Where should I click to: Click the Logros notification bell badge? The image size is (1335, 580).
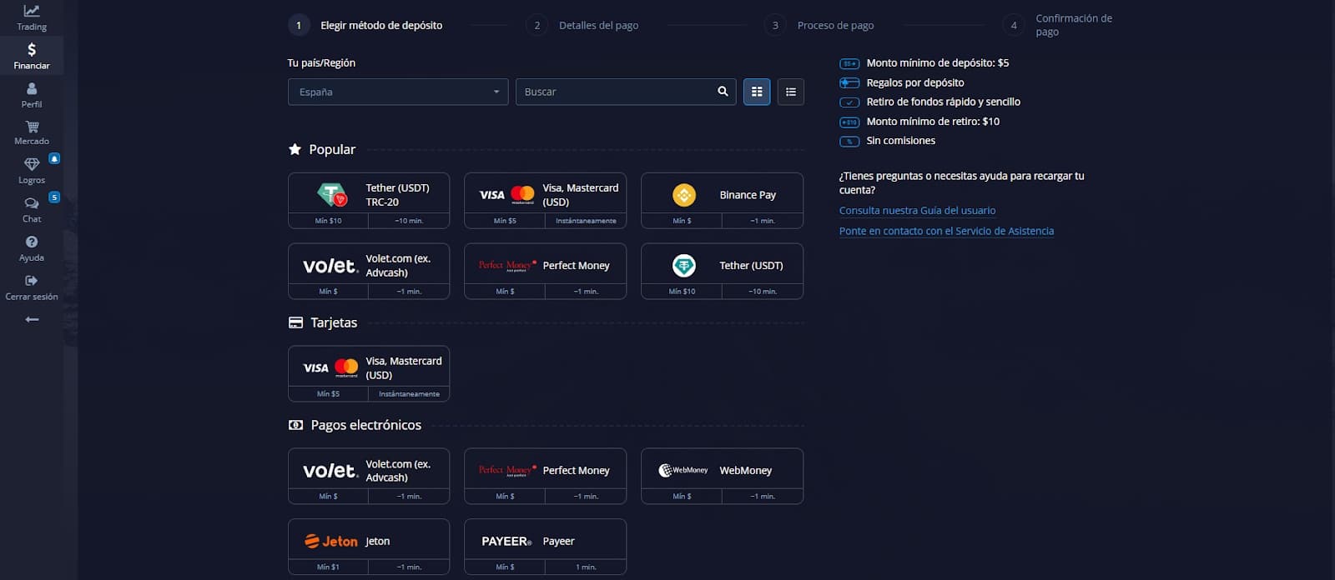(x=54, y=158)
